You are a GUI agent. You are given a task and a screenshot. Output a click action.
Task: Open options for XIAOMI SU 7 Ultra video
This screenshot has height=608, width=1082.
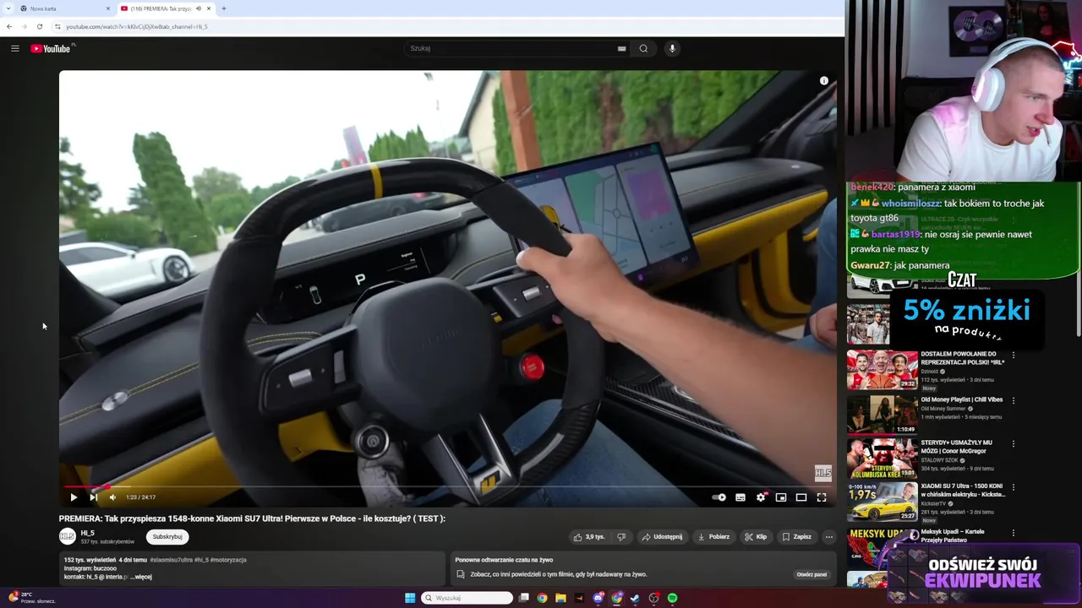point(1014,488)
